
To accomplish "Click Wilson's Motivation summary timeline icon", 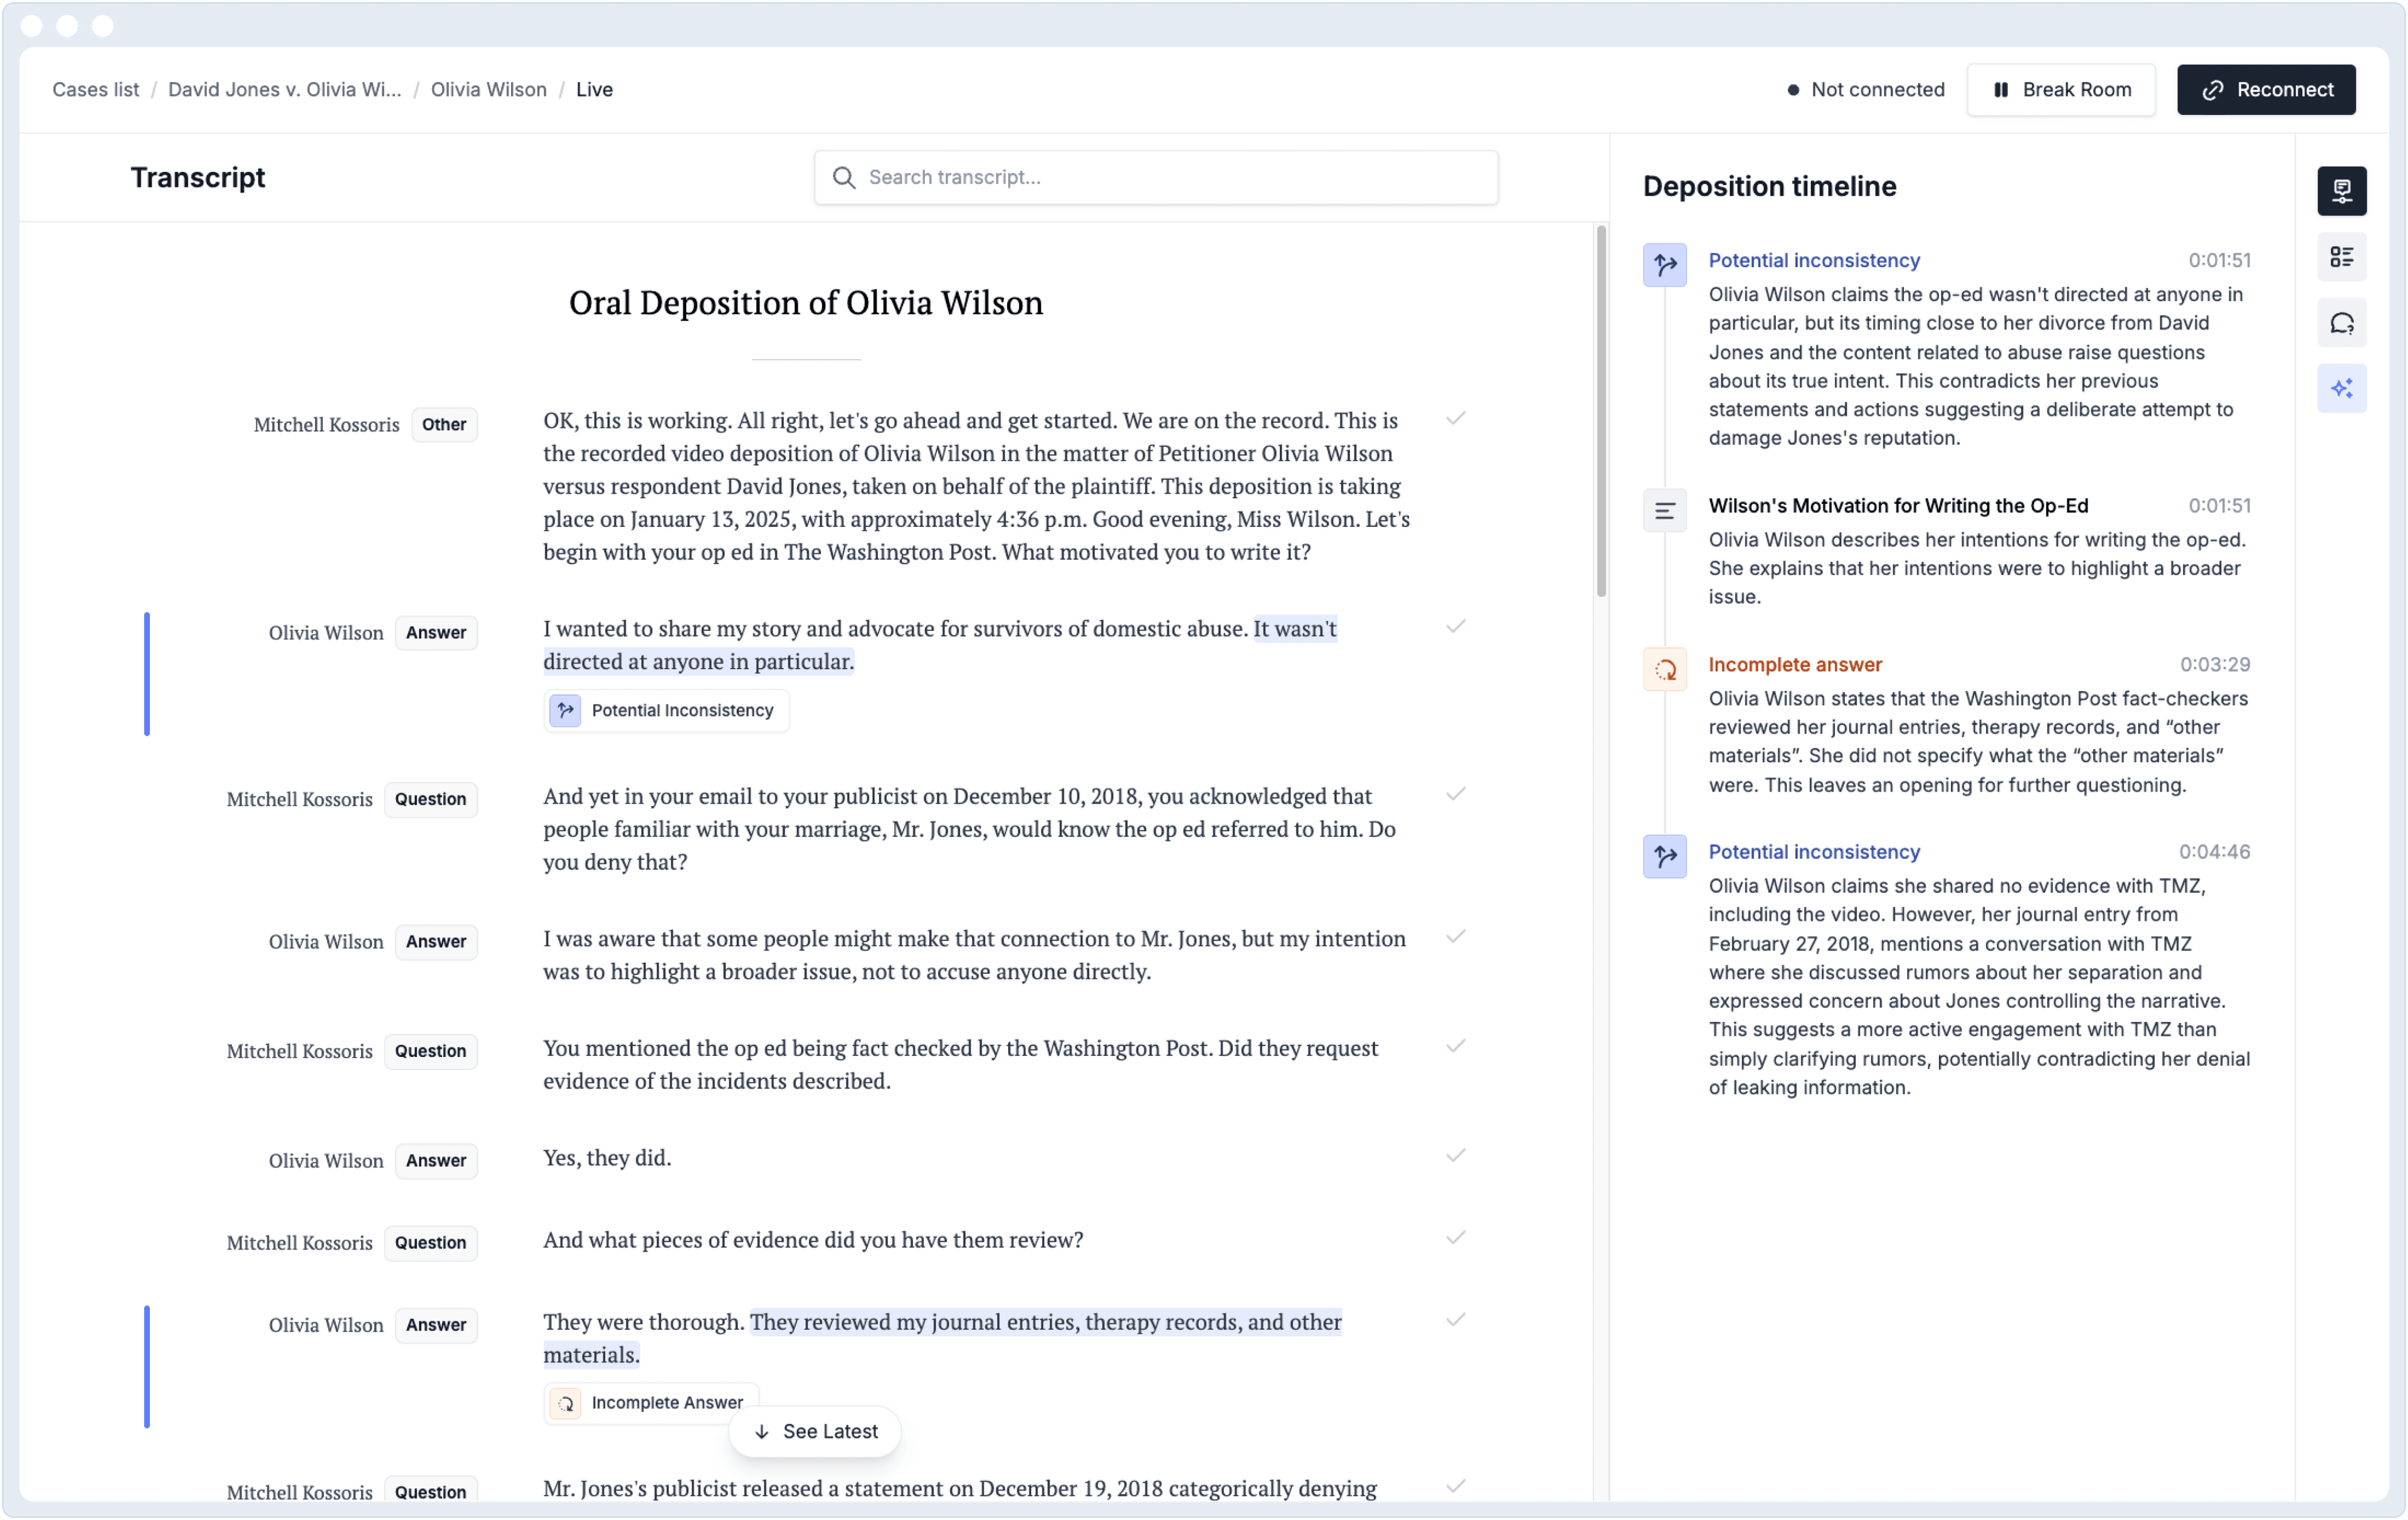I will pyautogui.click(x=1664, y=511).
